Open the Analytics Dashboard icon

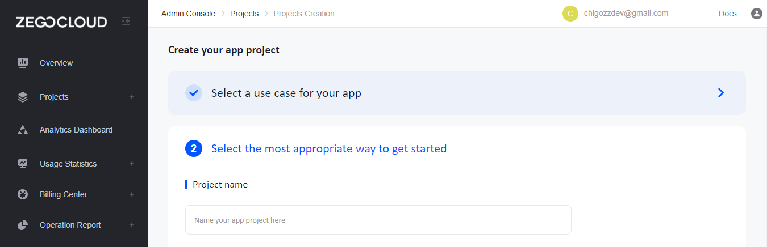point(23,130)
